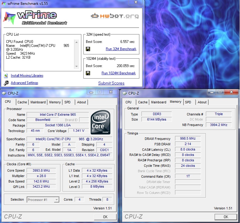This screenshot has height=223, width=240.
Task: Click the right CPU-Z window title icon
Action: pyautogui.click(x=125, y=93)
